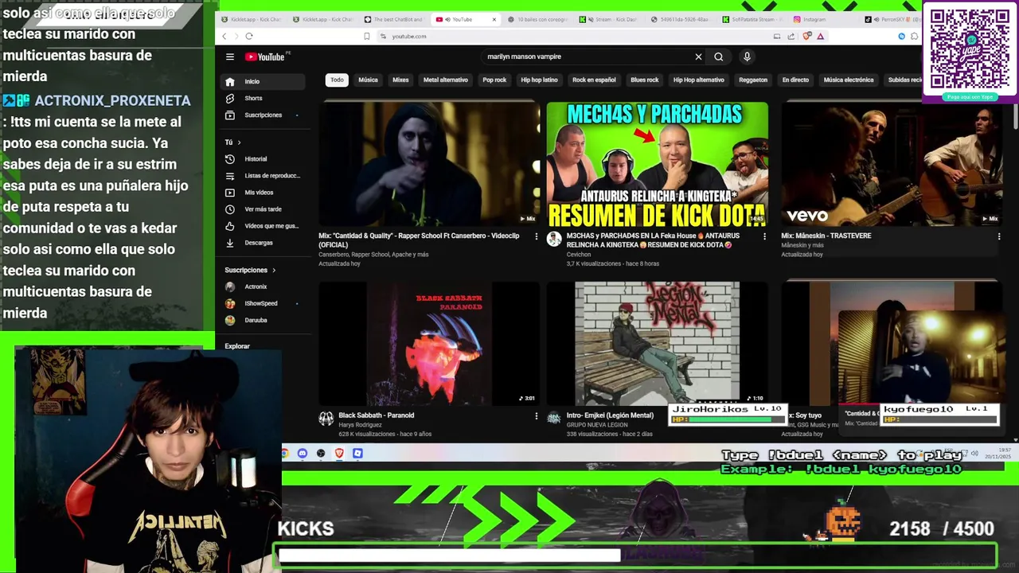Click the magnifier search button
This screenshot has height=573, width=1019.
tap(718, 57)
